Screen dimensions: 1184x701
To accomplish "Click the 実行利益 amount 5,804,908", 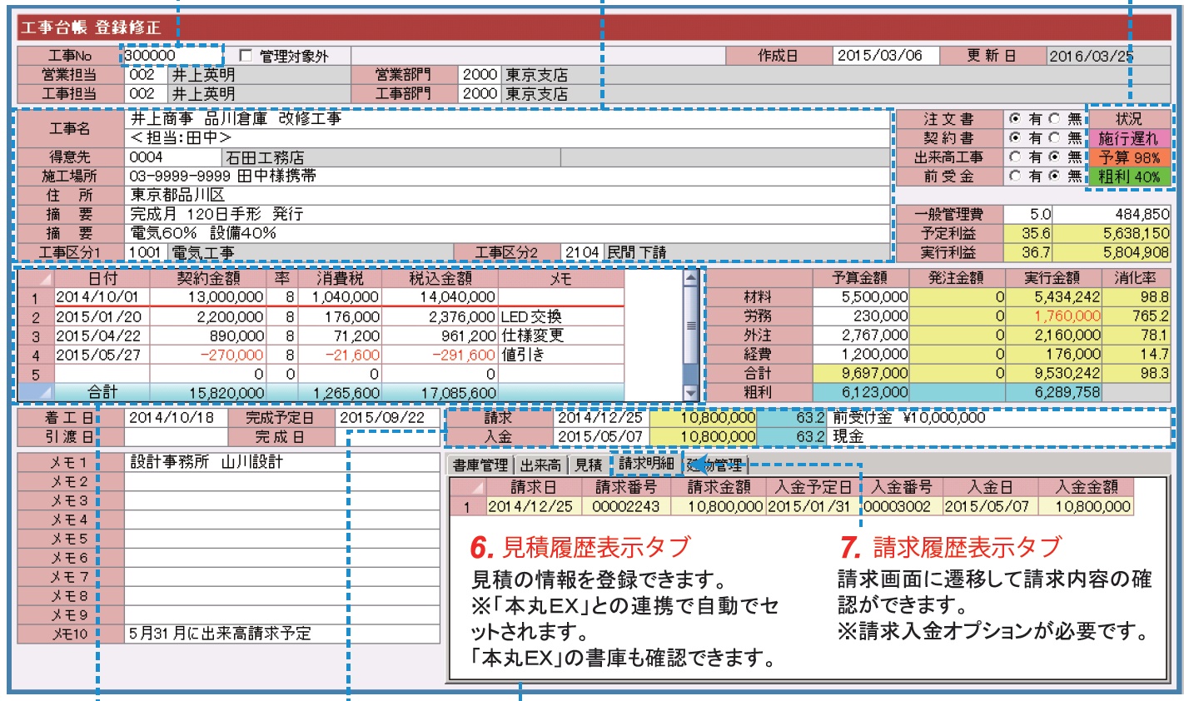I will [1112, 252].
